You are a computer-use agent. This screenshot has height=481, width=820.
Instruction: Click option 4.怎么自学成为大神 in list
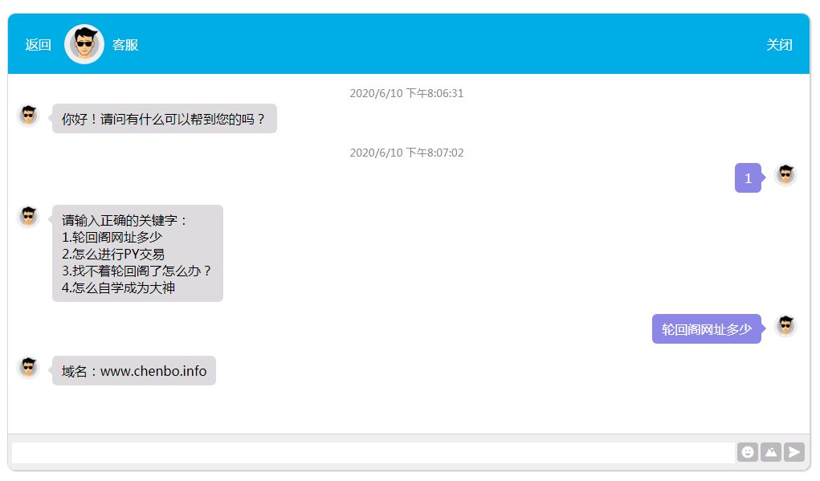pos(118,287)
